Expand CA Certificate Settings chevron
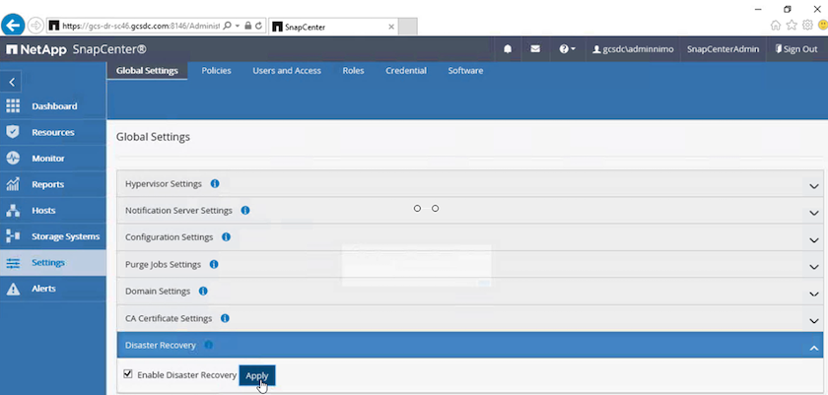Viewport: 828px width, 395px height. pyautogui.click(x=814, y=321)
